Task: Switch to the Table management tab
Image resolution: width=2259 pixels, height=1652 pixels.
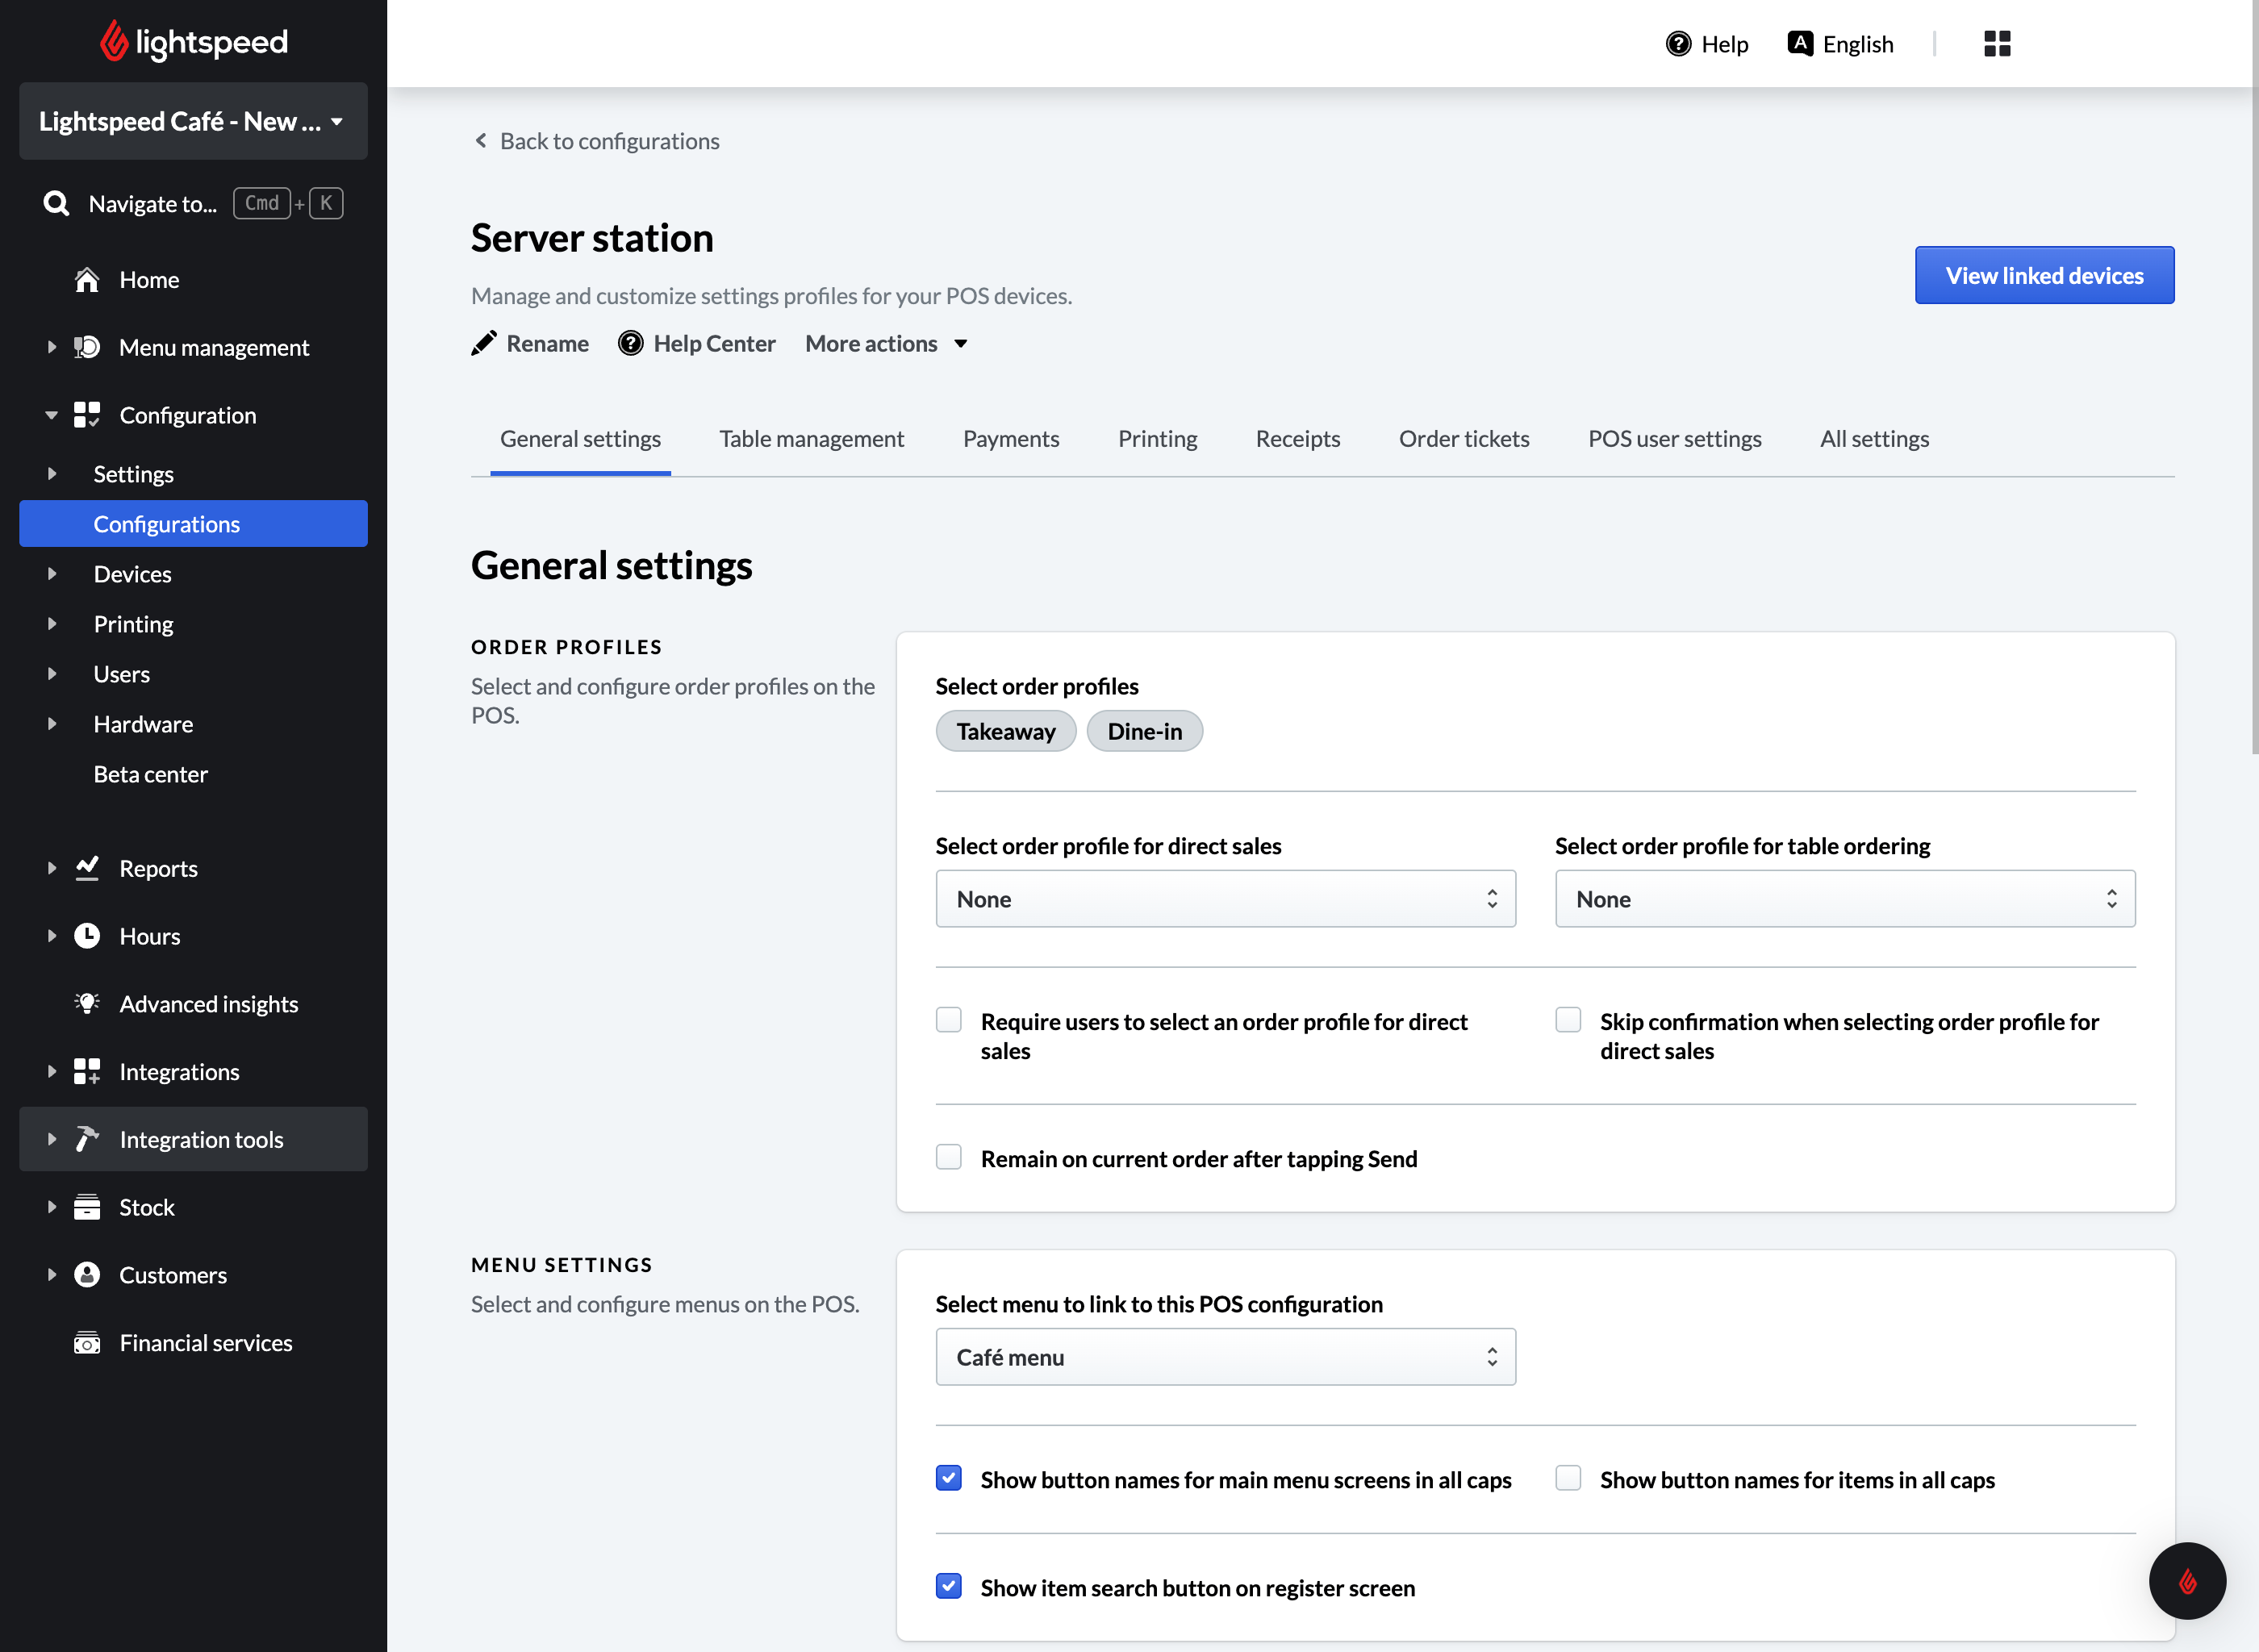Action: click(811, 439)
